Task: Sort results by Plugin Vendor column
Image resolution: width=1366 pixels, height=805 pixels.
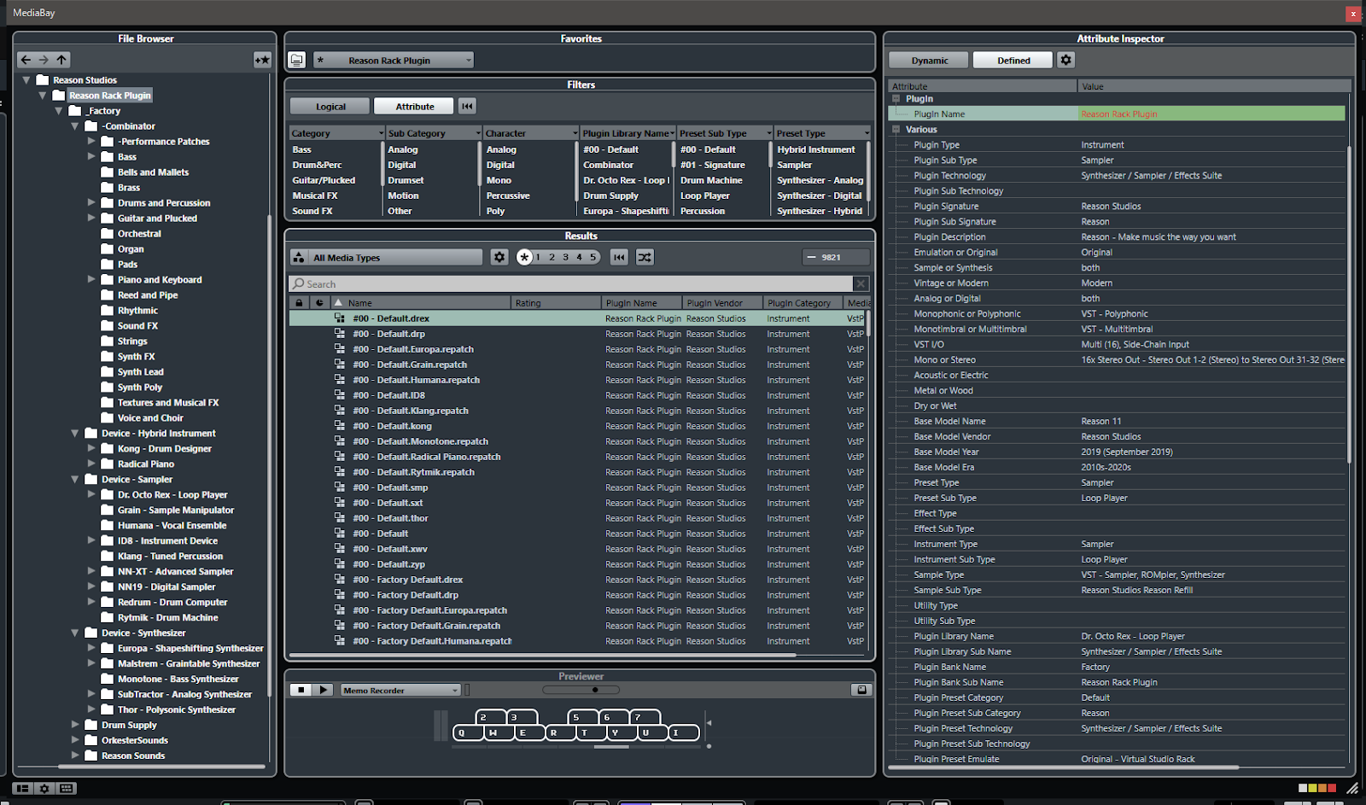Action: pos(722,302)
